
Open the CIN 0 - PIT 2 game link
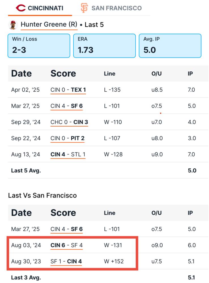coord(67,138)
